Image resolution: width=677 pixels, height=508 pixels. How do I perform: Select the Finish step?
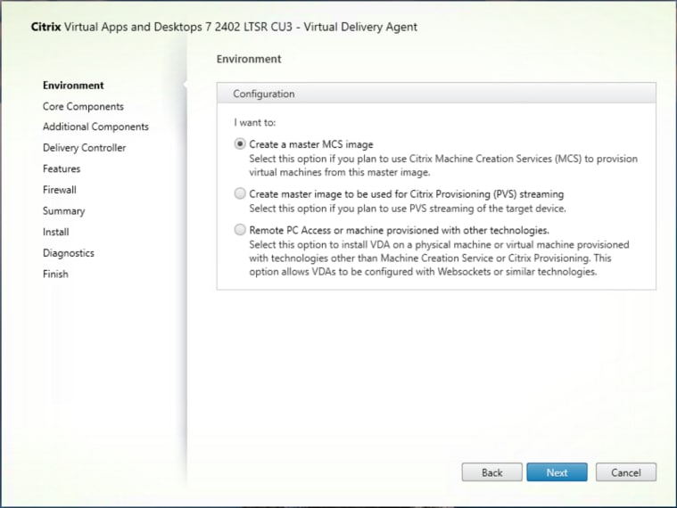click(55, 274)
